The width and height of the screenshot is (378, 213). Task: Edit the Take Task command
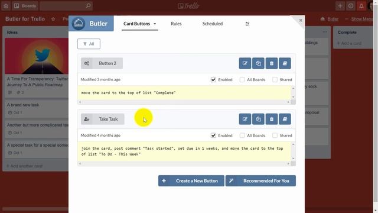[x=245, y=119]
